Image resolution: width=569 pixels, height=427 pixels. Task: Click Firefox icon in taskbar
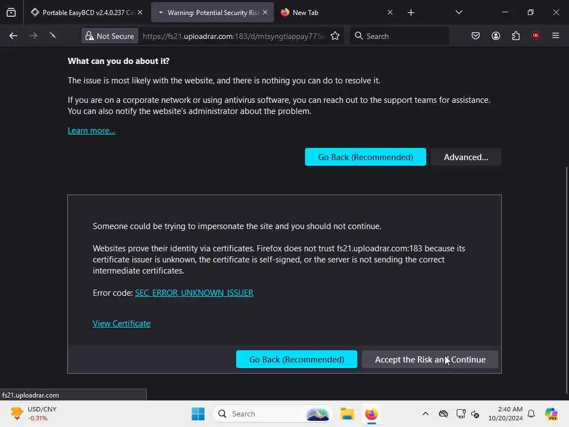(371, 414)
